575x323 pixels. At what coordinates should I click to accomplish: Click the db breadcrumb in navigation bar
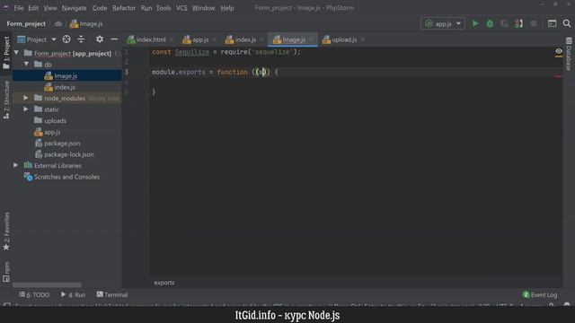[x=58, y=24]
